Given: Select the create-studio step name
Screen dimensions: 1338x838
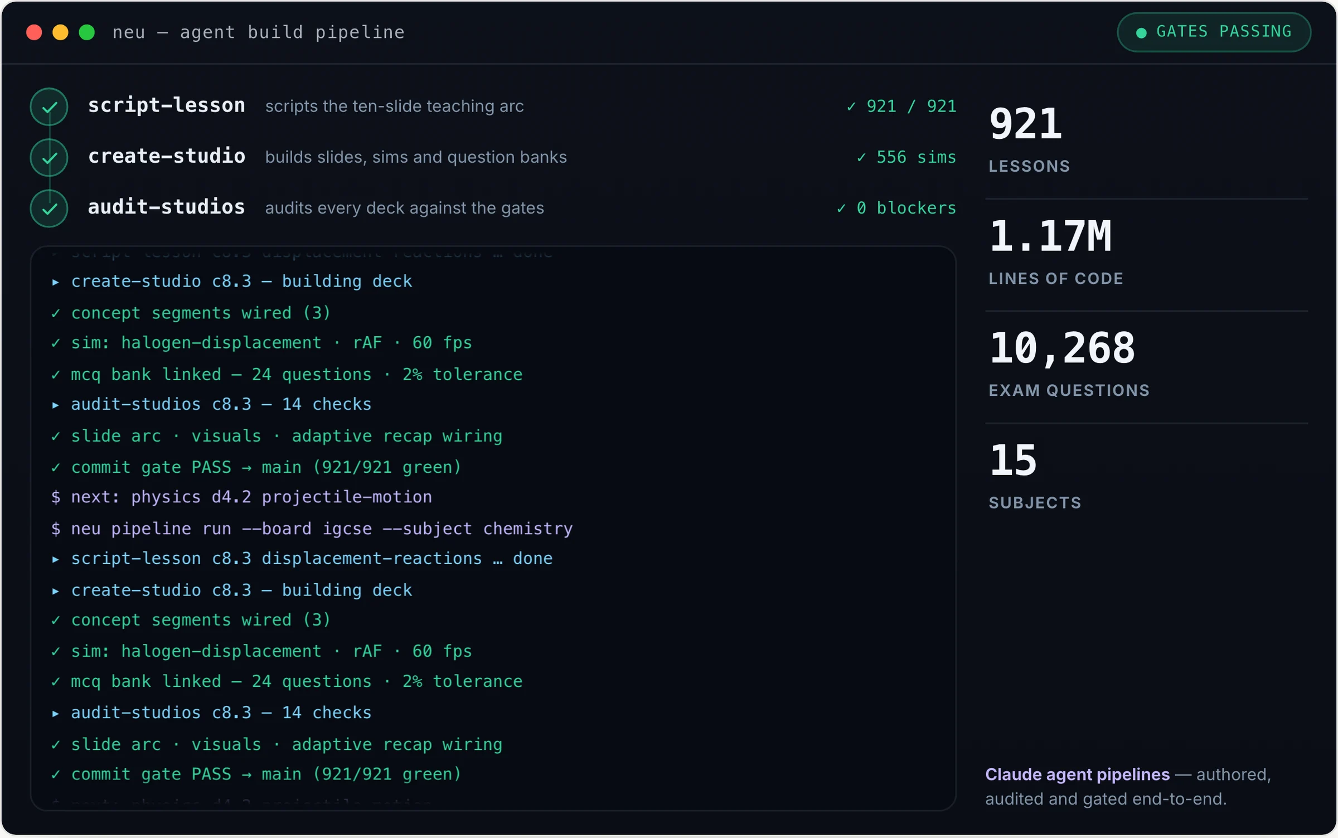Looking at the screenshot, I should click(x=167, y=156).
